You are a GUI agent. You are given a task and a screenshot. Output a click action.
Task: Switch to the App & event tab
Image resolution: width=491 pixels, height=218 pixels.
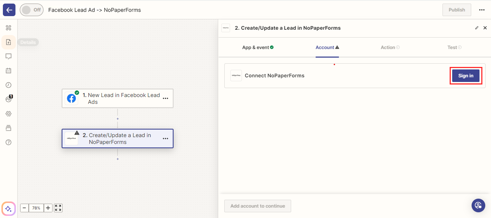(x=258, y=47)
